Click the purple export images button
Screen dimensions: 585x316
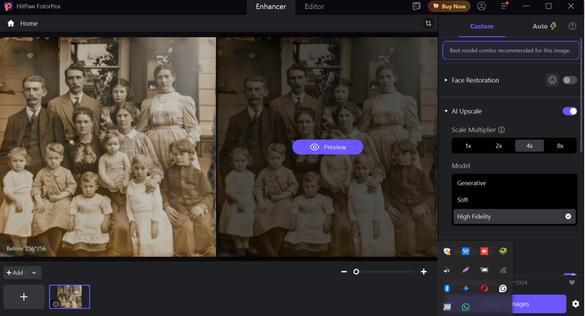pyautogui.click(x=539, y=303)
